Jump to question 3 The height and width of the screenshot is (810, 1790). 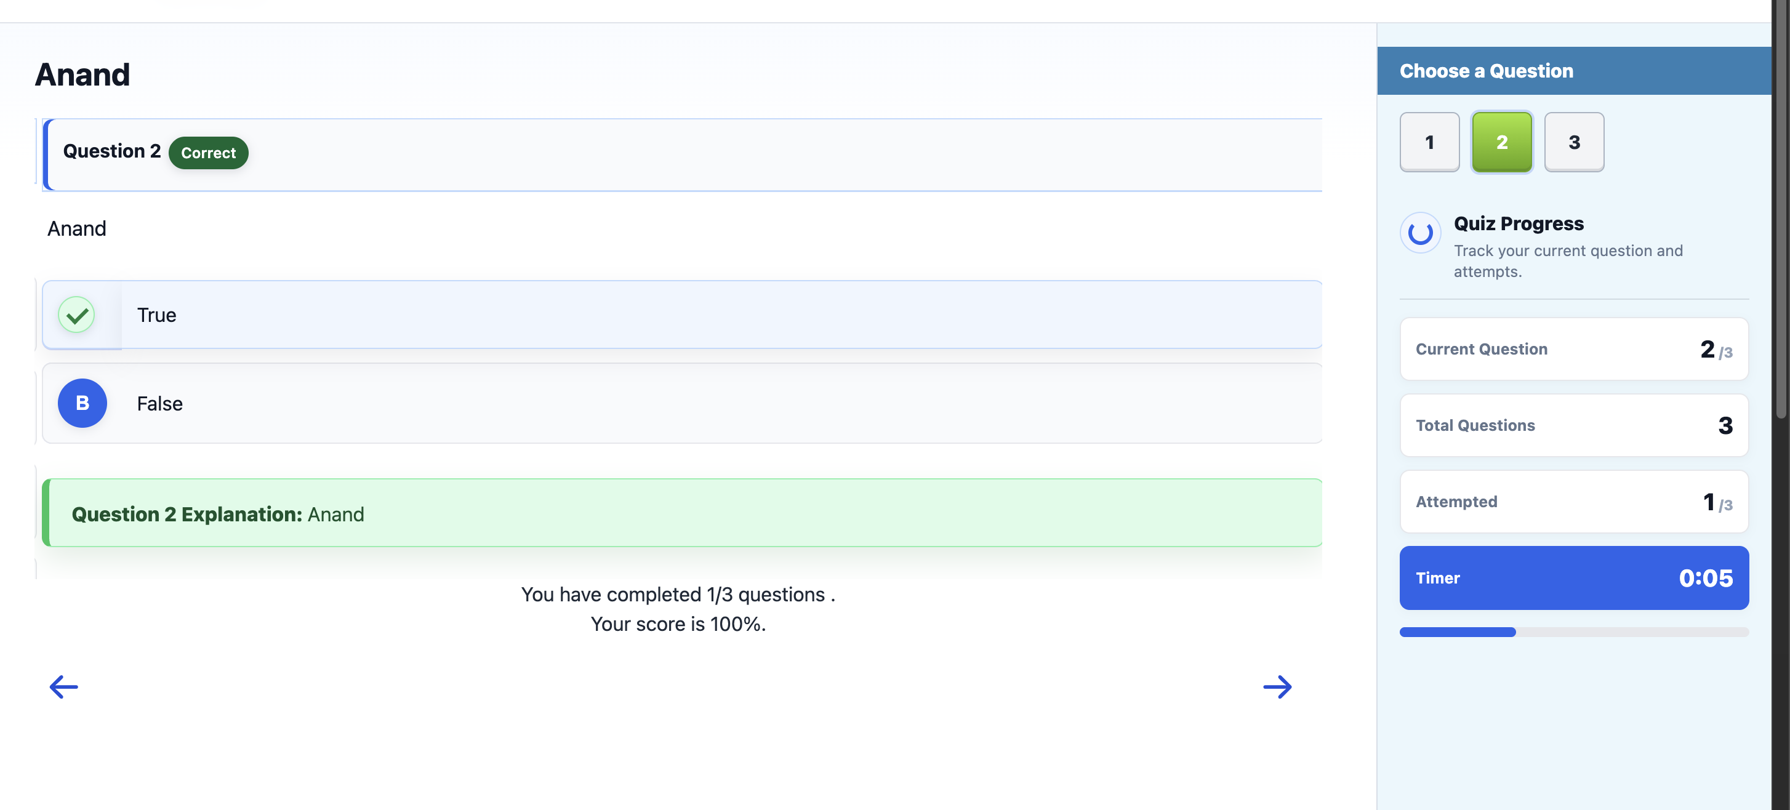click(x=1574, y=142)
